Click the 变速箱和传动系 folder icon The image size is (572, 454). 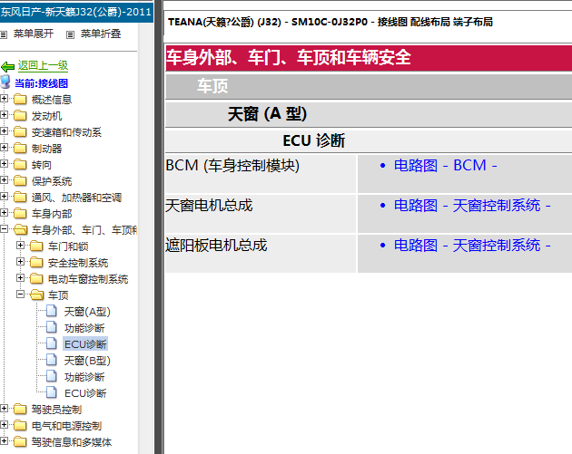pos(20,131)
